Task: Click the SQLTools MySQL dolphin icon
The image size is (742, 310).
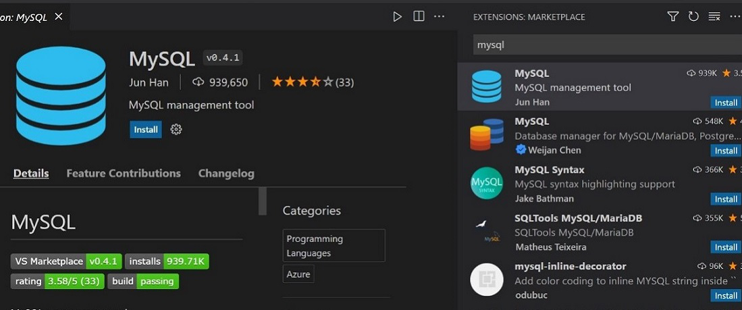Action: (487, 232)
